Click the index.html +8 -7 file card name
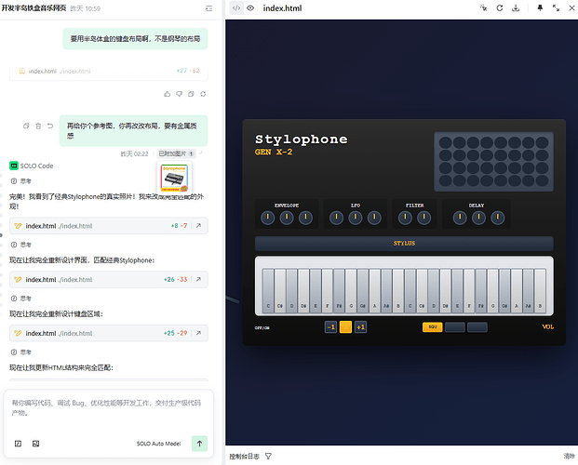578x465 pixels. coord(41,226)
